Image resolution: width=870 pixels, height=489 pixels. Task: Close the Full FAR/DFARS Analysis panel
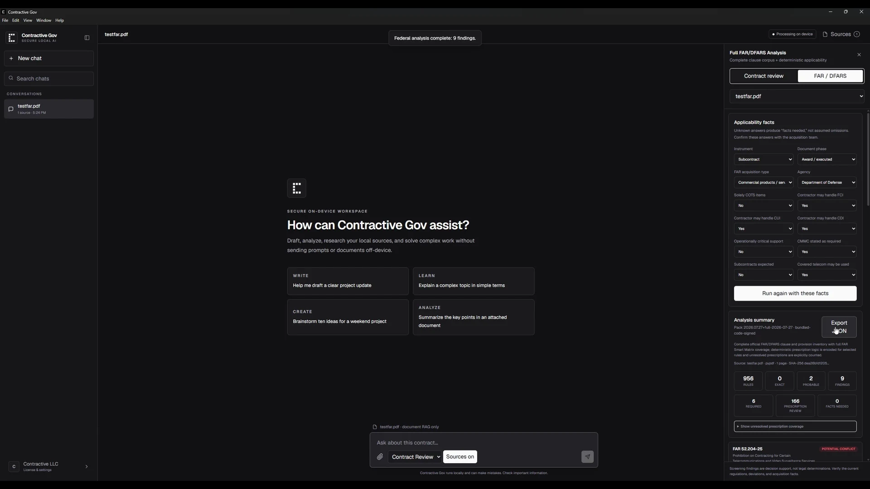pyautogui.click(x=859, y=55)
